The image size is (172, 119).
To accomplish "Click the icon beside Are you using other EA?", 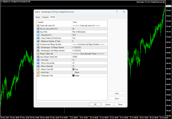I will [x=38, y=29].
